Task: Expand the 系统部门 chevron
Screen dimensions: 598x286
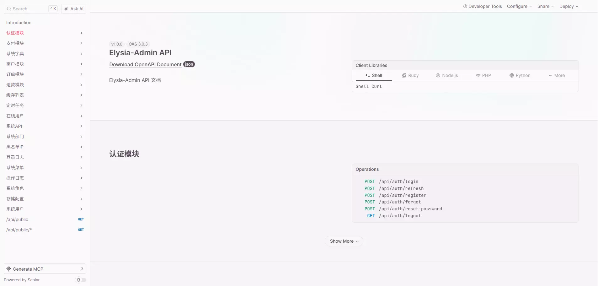Action: click(x=81, y=137)
